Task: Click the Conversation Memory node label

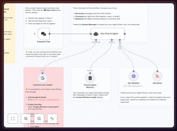Action: click(x=90, y=86)
